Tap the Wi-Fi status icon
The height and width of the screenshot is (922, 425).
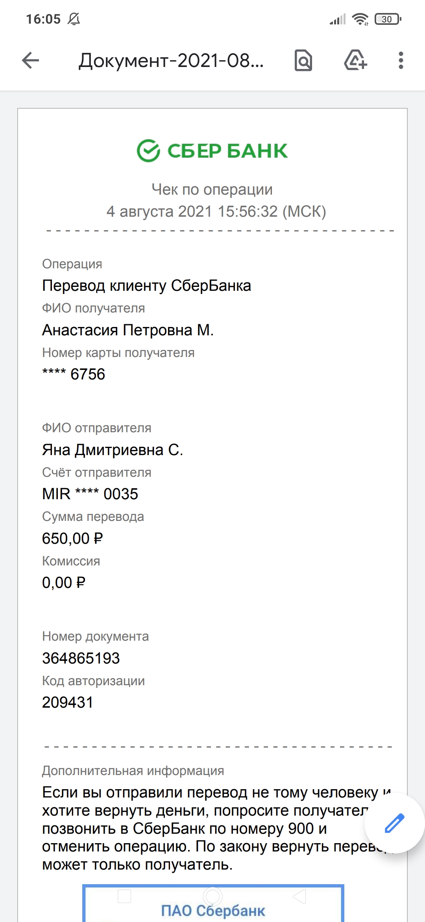click(x=360, y=19)
